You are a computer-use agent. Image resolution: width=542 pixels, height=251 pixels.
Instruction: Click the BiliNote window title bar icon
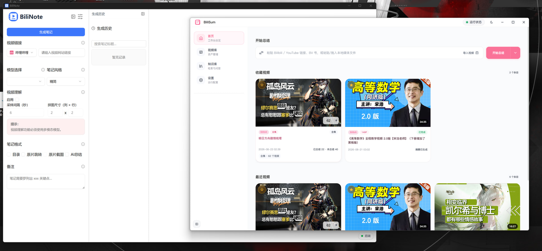[7, 6]
